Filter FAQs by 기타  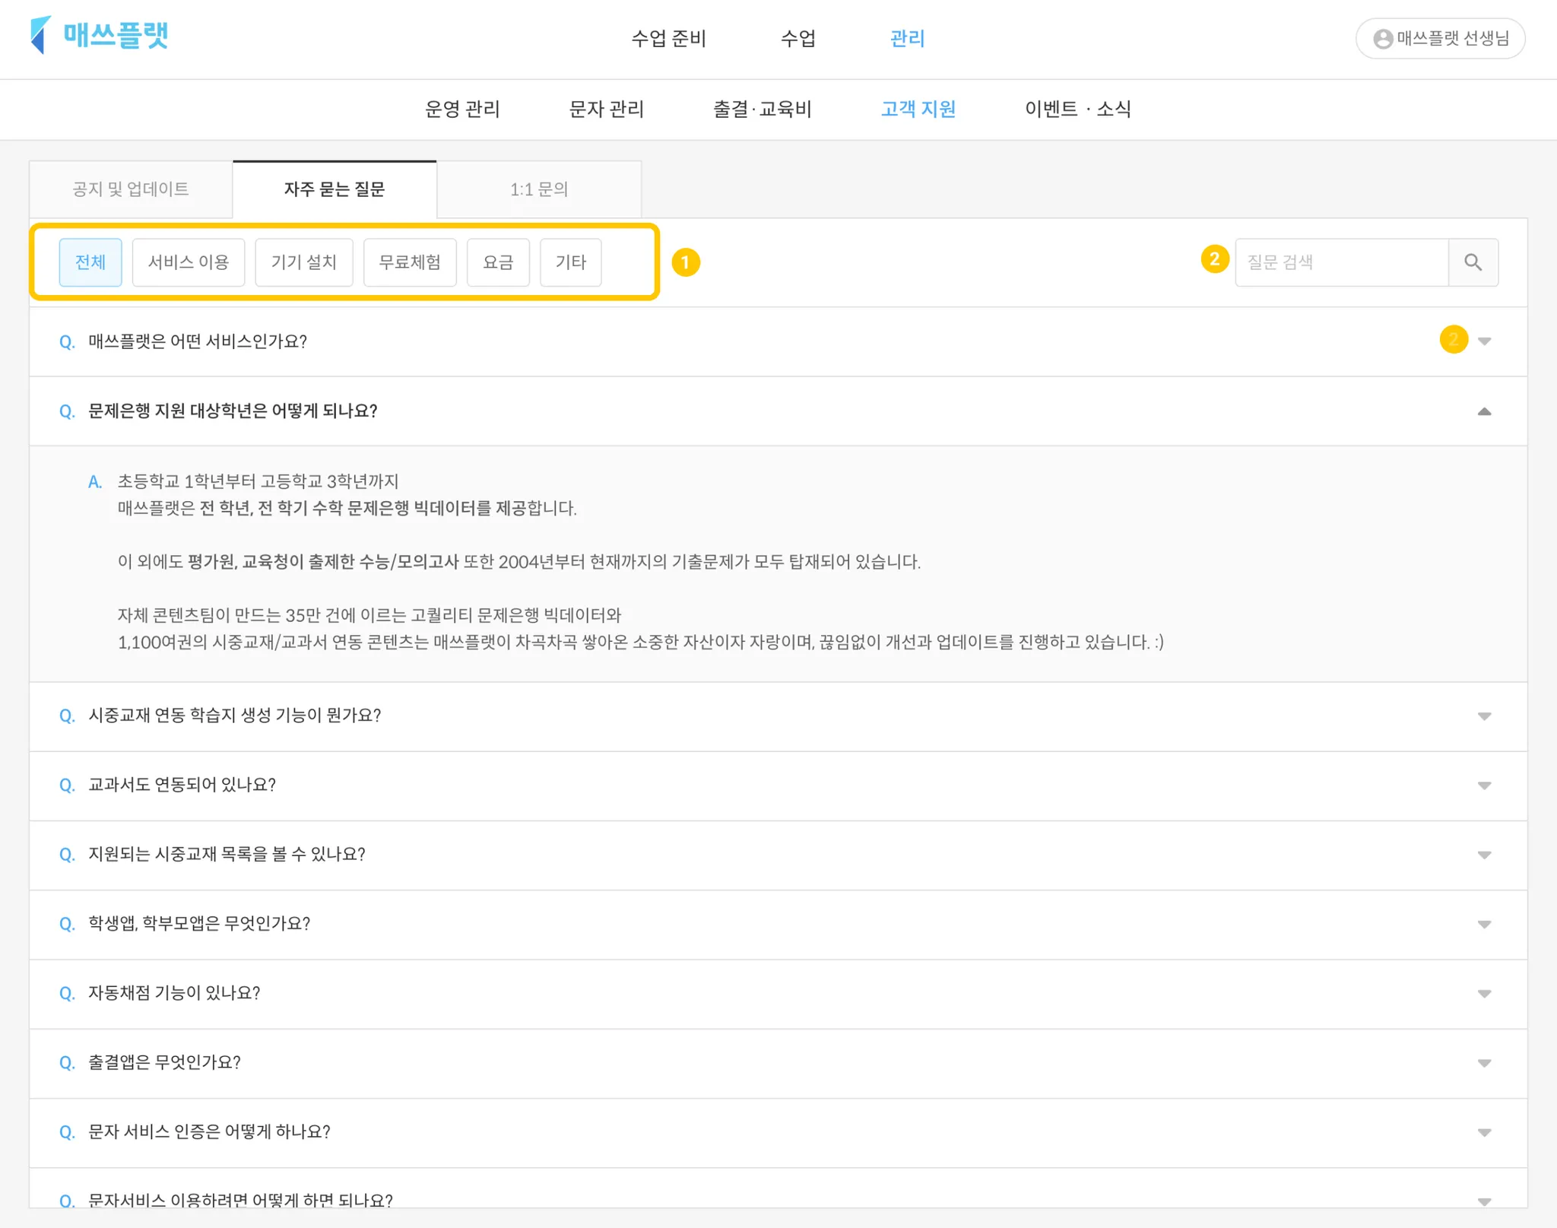pyautogui.click(x=570, y=262)
